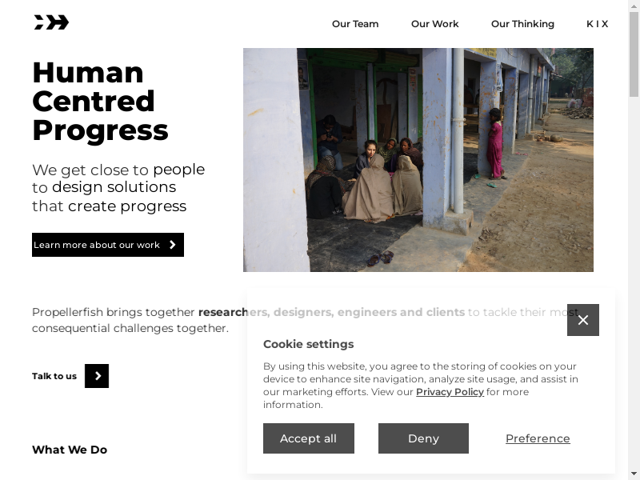The width and height of the screenshot is (640, 480).
Task: Open cookie Preference options
Action: tap(538, 438)
